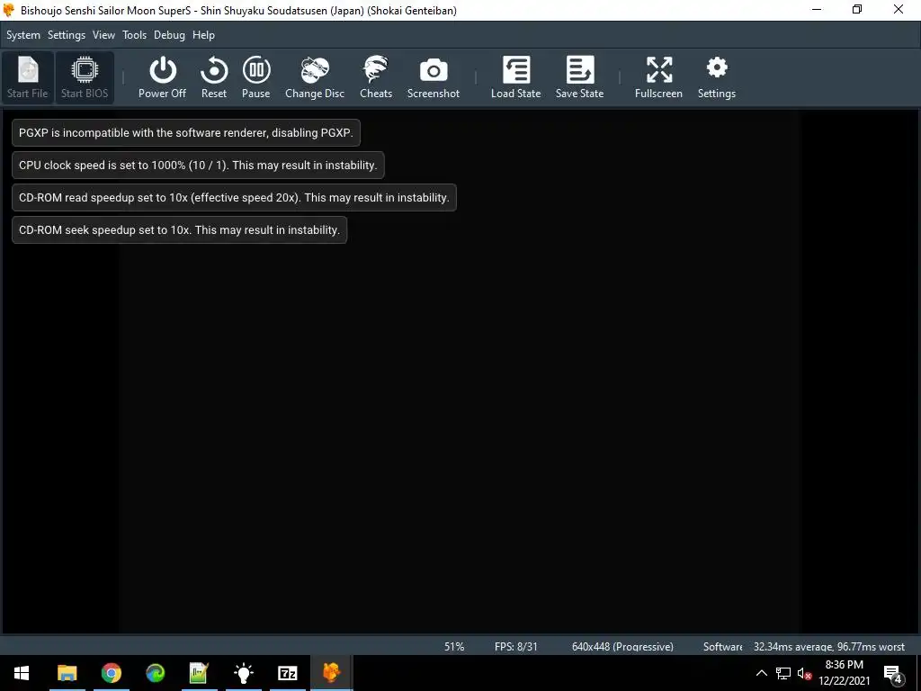The image size is (921, 691).
Task: Click the Start File toolbar icon
Action: [x=28, y=77]
